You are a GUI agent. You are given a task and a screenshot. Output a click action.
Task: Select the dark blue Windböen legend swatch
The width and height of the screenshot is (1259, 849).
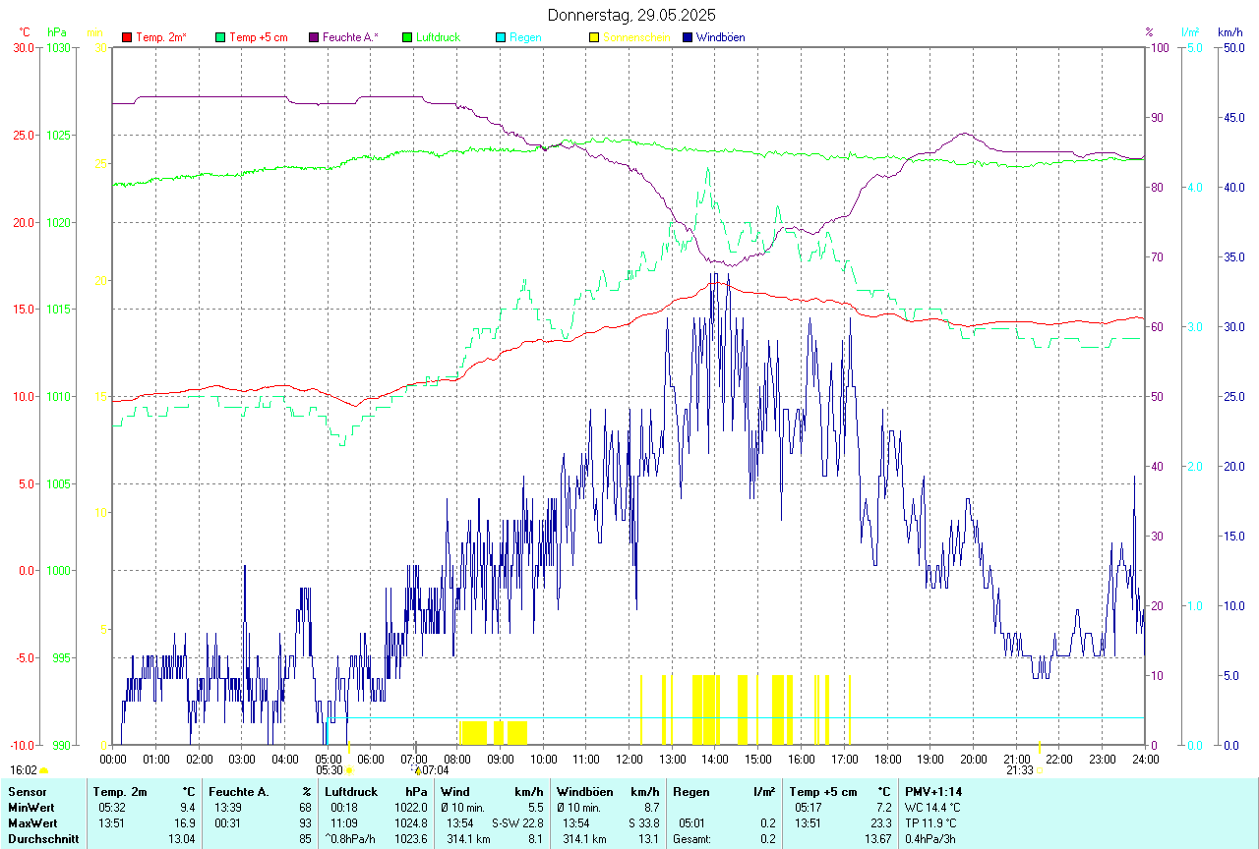pyautogui.click(x=688, y=37)
